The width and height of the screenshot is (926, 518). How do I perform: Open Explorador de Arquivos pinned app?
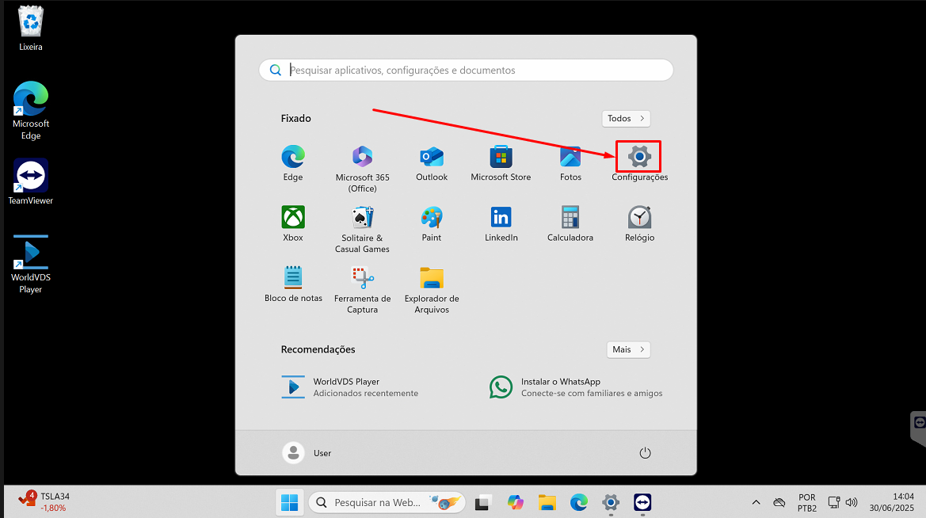[432, 290]
